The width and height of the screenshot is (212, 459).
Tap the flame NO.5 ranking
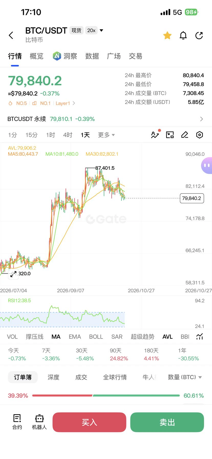click(x=18, y=103)
